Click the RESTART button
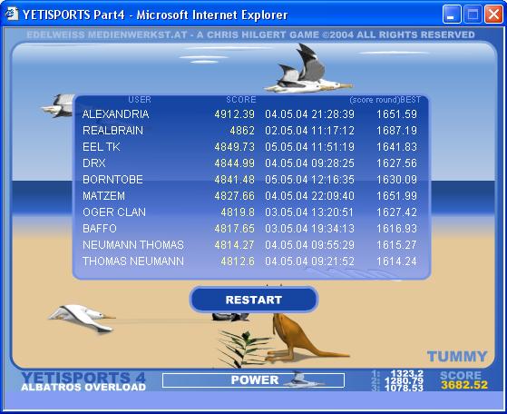The image size is (507, 414). [254, 300]
